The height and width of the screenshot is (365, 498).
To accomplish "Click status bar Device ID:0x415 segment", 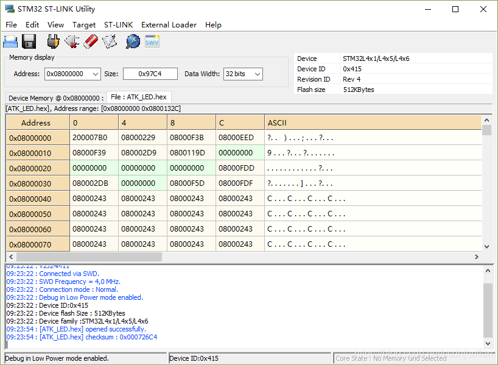I will (x=250, y=358).
